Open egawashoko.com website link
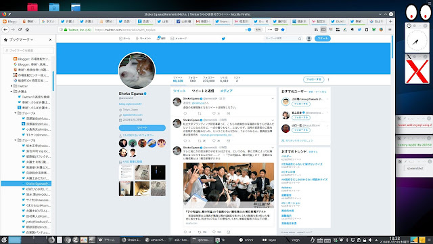This screenshot has width=433, height=244. pos(133,115)
